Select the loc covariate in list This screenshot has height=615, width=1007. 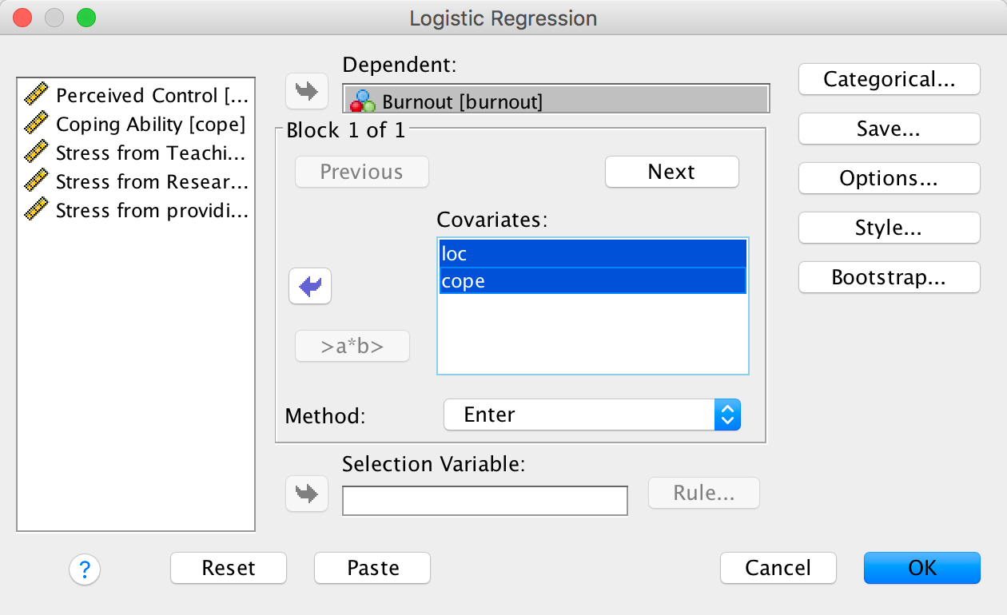point(592,254)
